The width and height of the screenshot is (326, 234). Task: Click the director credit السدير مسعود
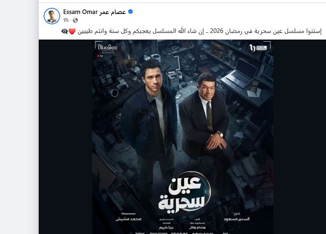tap(237, 217)
